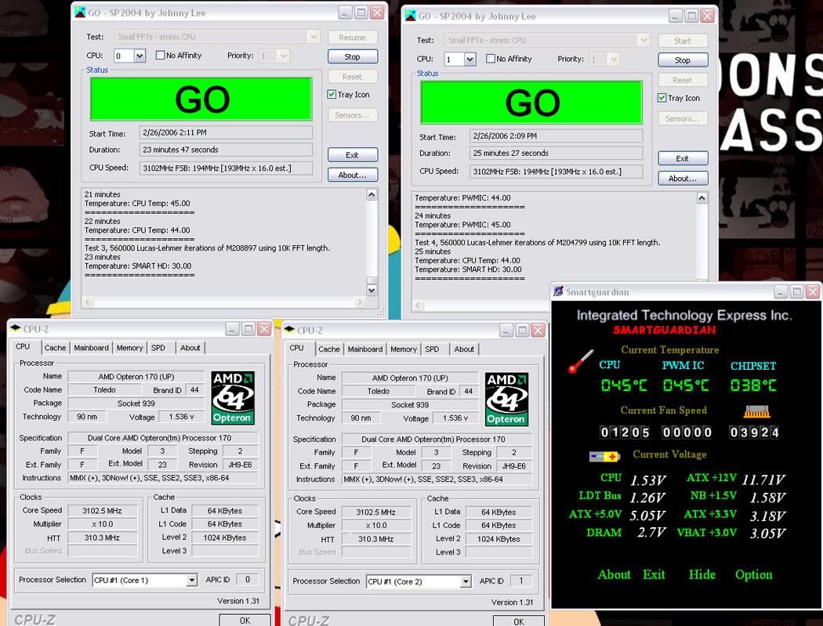823x626 pixels.
Task: Click Core Speed value 3102.5 MHz in left CPU-Z
Action: (102, 511)
